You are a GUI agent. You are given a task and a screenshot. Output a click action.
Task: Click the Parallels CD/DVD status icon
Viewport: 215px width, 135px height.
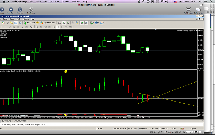pos(159,132)
